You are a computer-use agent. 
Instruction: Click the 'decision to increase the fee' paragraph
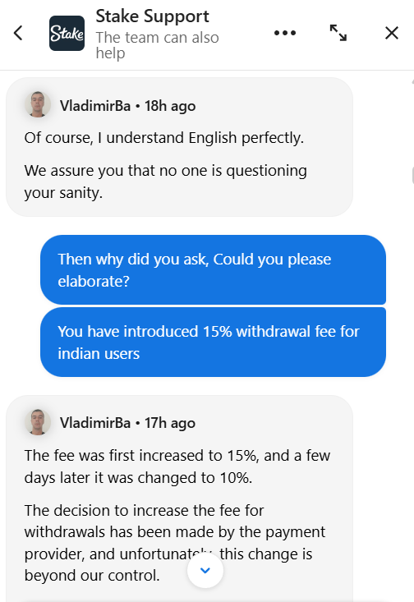[175, 543]
